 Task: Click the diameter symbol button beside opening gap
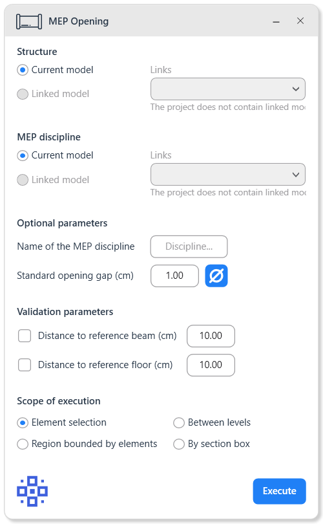pos(216,276)
